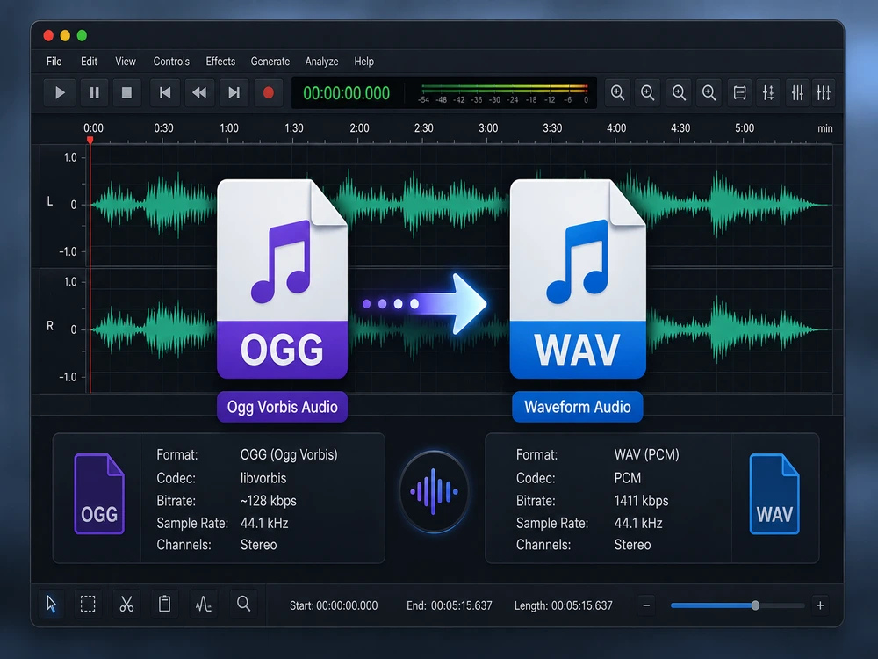This screenshot has width=878, height=659.
Task: Increase zoom with the plus button
Action: click(x=820, y=605)
